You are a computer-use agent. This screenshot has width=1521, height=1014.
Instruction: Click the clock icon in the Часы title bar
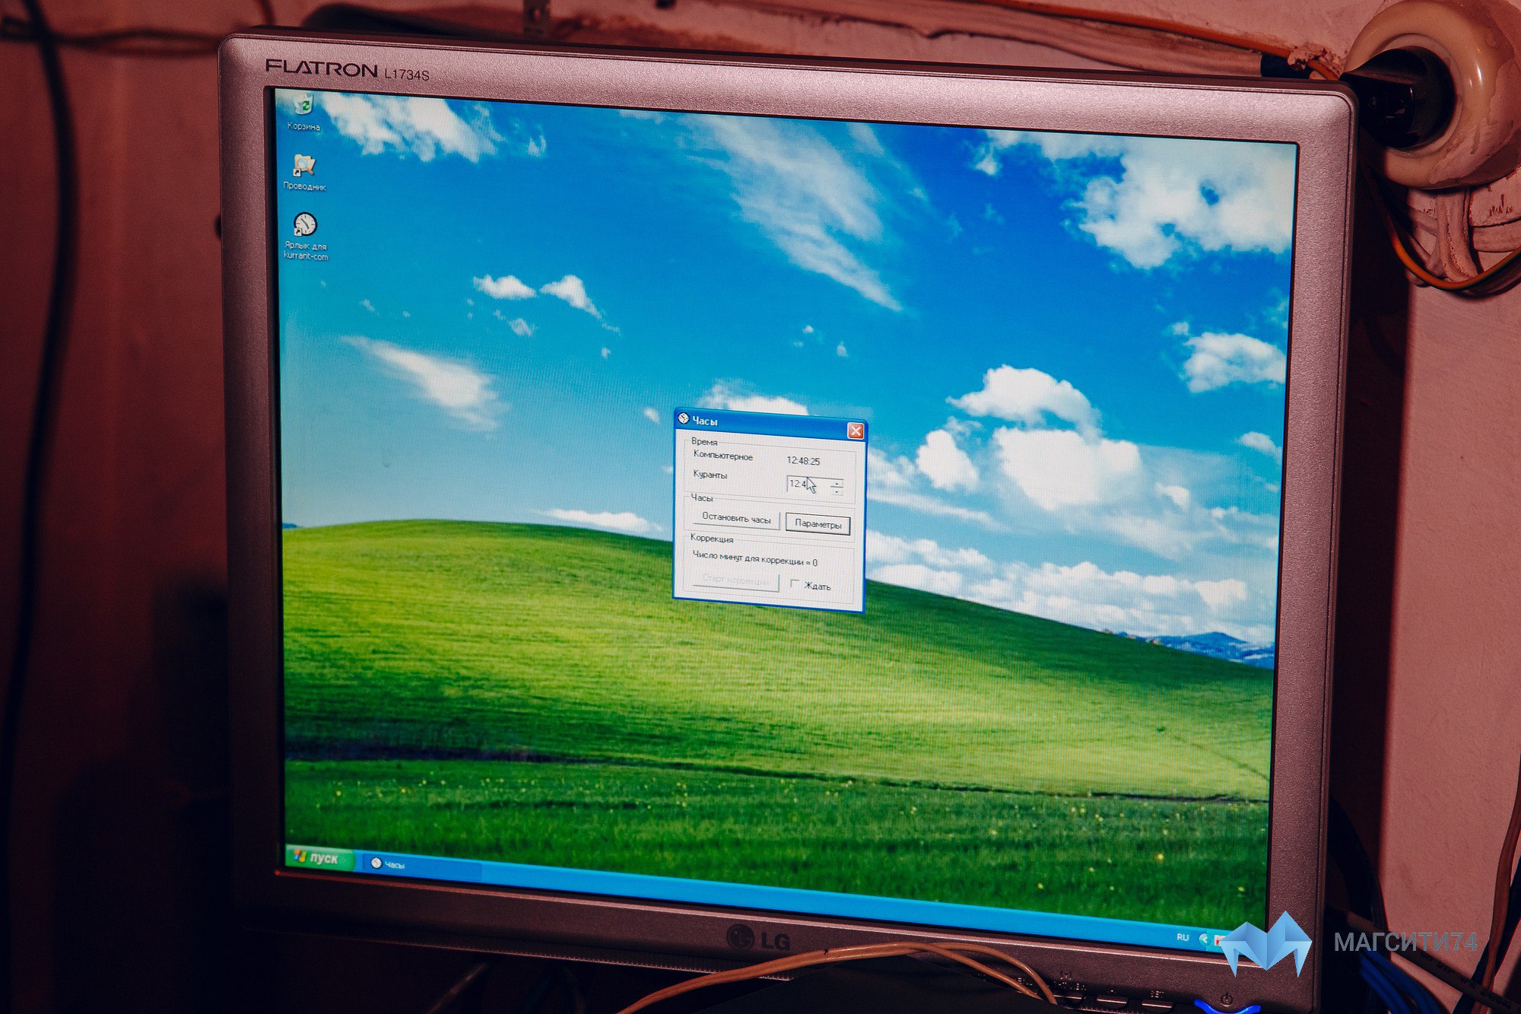click(x=683, y=419)
